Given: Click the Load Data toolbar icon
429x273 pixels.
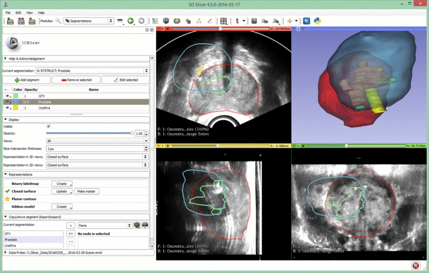Looking at the screenshot, I should [x=10, y=21].
